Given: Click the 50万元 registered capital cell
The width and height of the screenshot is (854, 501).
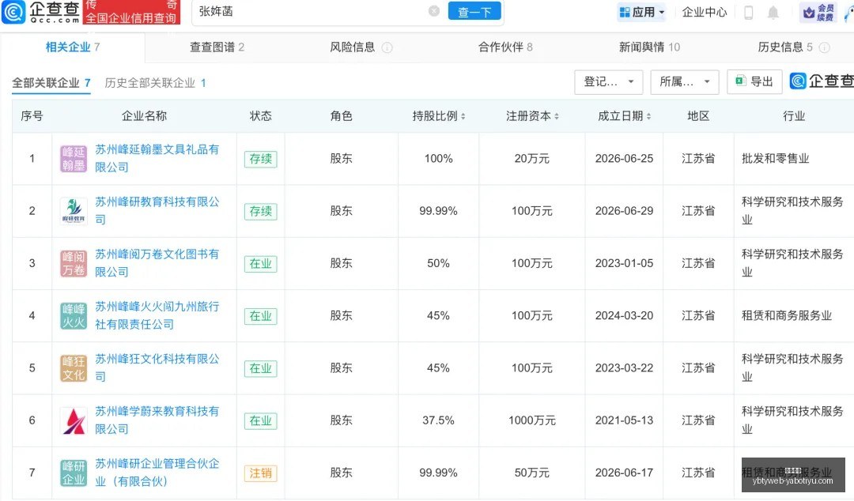Looking at the screenshot, I should (532, 473).
